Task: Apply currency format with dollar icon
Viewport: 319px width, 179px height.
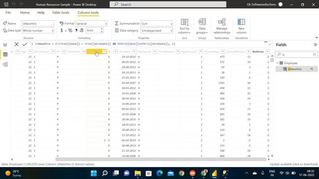Action: pos(62,30)
